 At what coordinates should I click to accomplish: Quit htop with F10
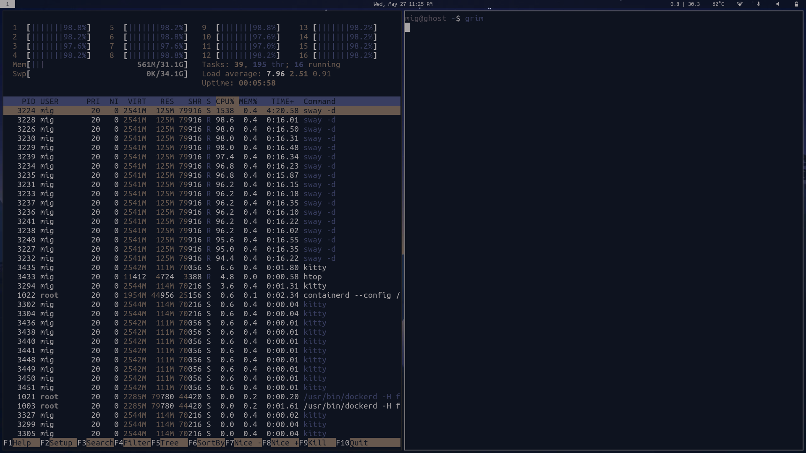355,443
